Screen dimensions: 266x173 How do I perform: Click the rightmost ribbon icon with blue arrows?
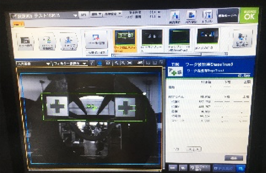[x=242, y=39]
